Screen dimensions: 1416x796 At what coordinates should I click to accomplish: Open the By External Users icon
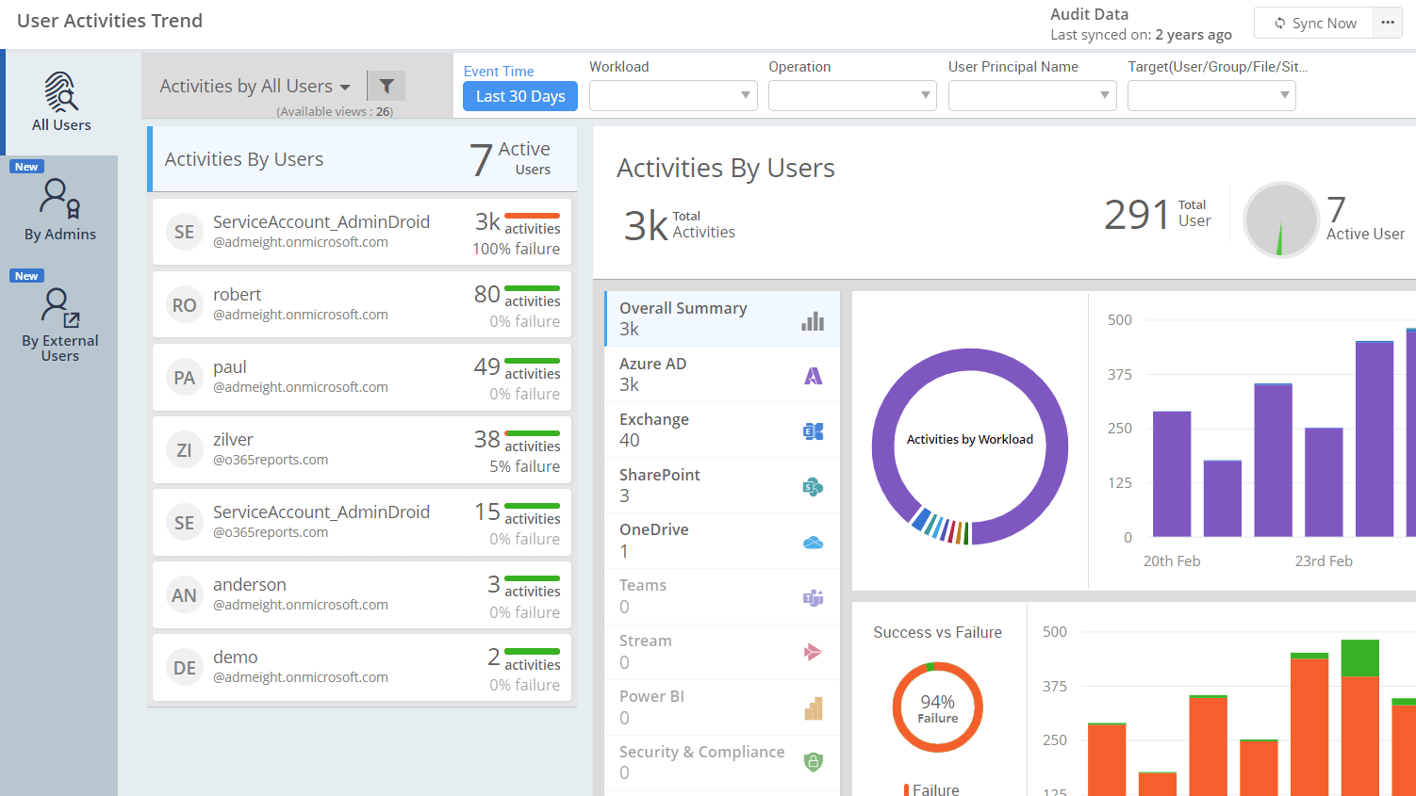(59, 309)
